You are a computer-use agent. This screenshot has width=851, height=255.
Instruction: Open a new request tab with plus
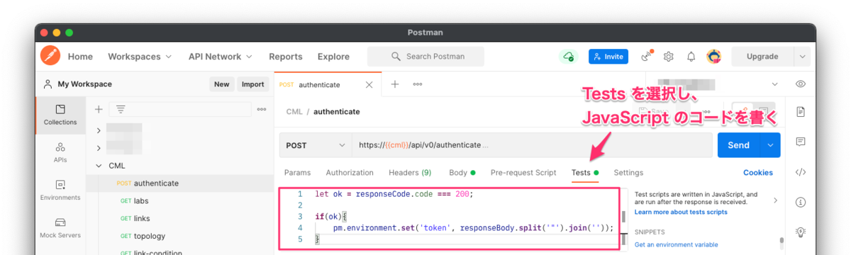click(395, 84)
